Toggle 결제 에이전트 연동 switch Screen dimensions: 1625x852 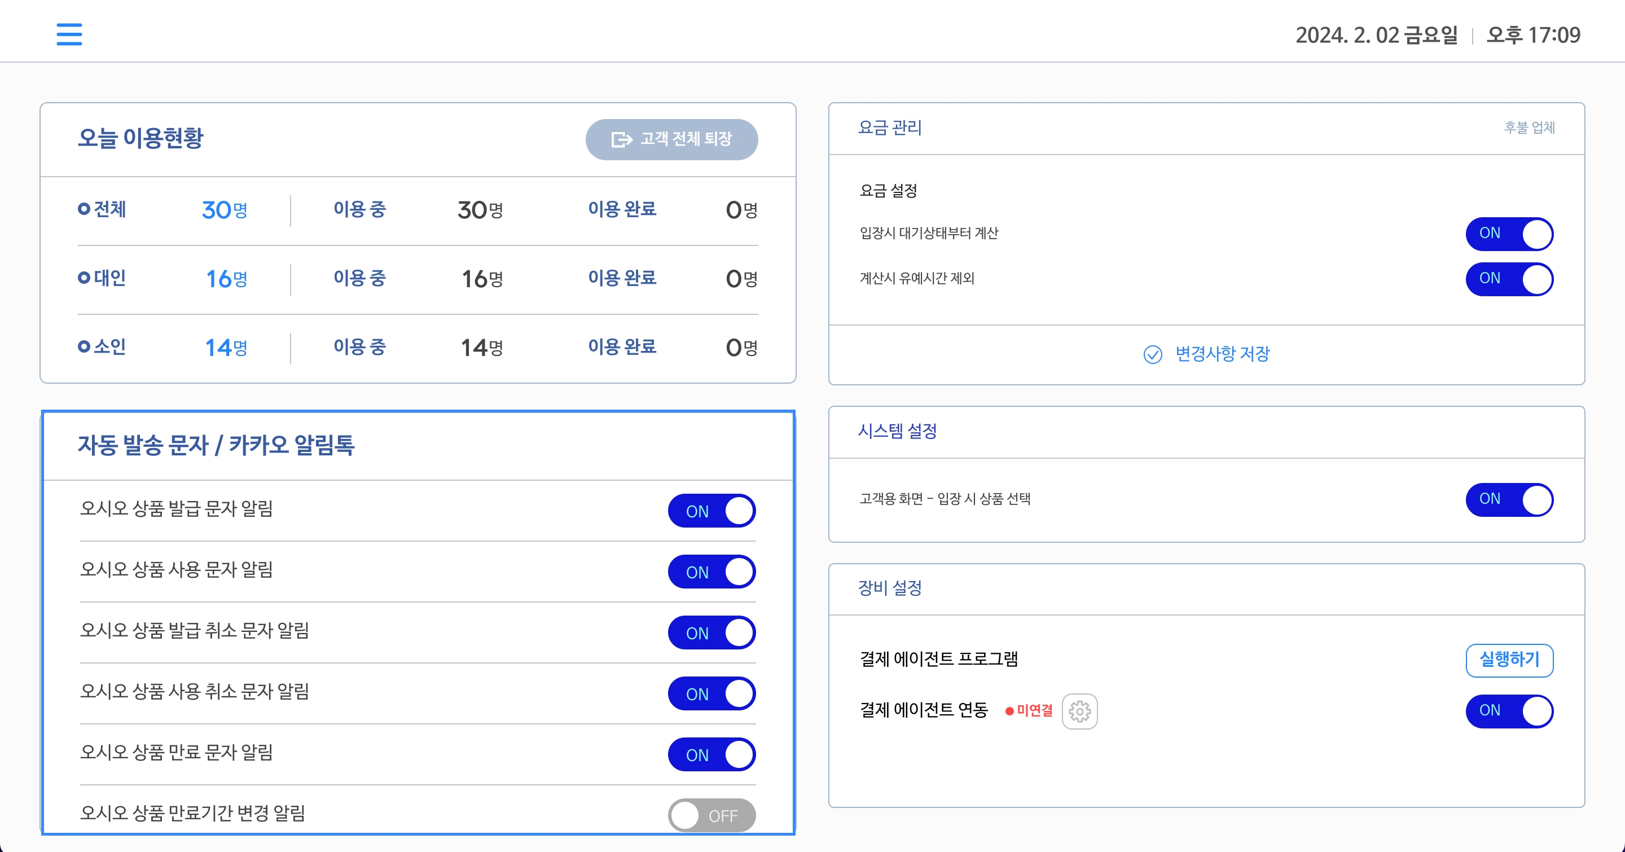click(1509, 712)
